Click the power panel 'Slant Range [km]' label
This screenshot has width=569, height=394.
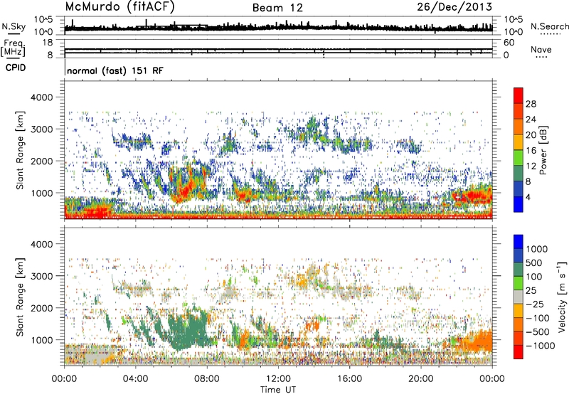tap(20, 150)
